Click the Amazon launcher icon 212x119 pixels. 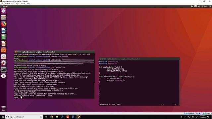[x=4, y=57]
